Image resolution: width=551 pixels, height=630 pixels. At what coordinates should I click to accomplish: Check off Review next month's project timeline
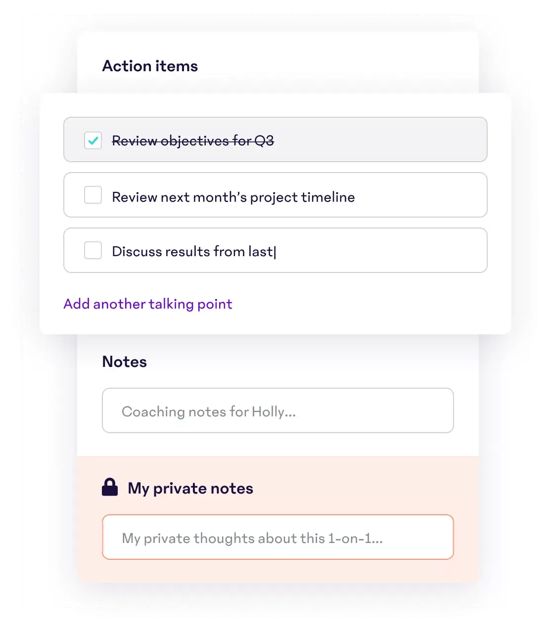click(92, 195)
